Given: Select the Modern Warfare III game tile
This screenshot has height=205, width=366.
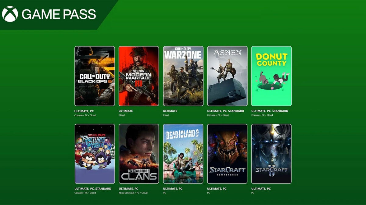Looking at the screenshot, I should [x=139, y=76].
